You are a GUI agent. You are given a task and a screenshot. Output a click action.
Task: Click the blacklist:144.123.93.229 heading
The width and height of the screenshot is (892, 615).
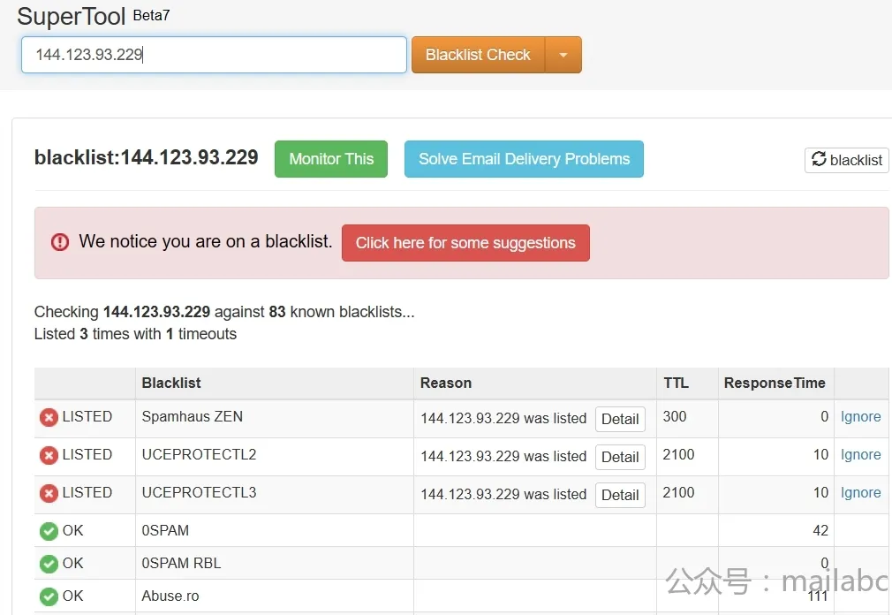pos(147,157)
